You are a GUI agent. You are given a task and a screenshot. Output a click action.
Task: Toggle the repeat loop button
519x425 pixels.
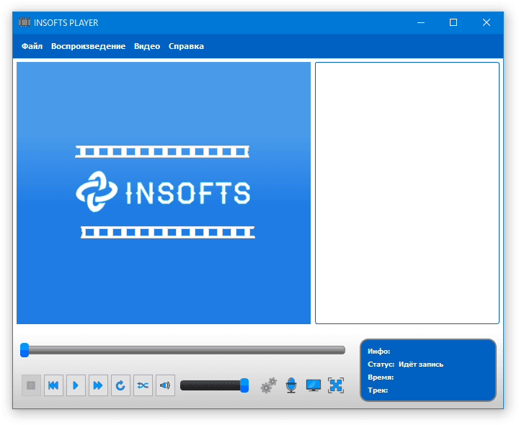[x=120, y=385]
